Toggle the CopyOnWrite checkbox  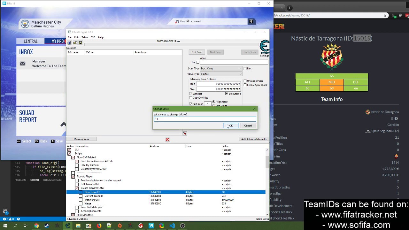pos(191,98)
